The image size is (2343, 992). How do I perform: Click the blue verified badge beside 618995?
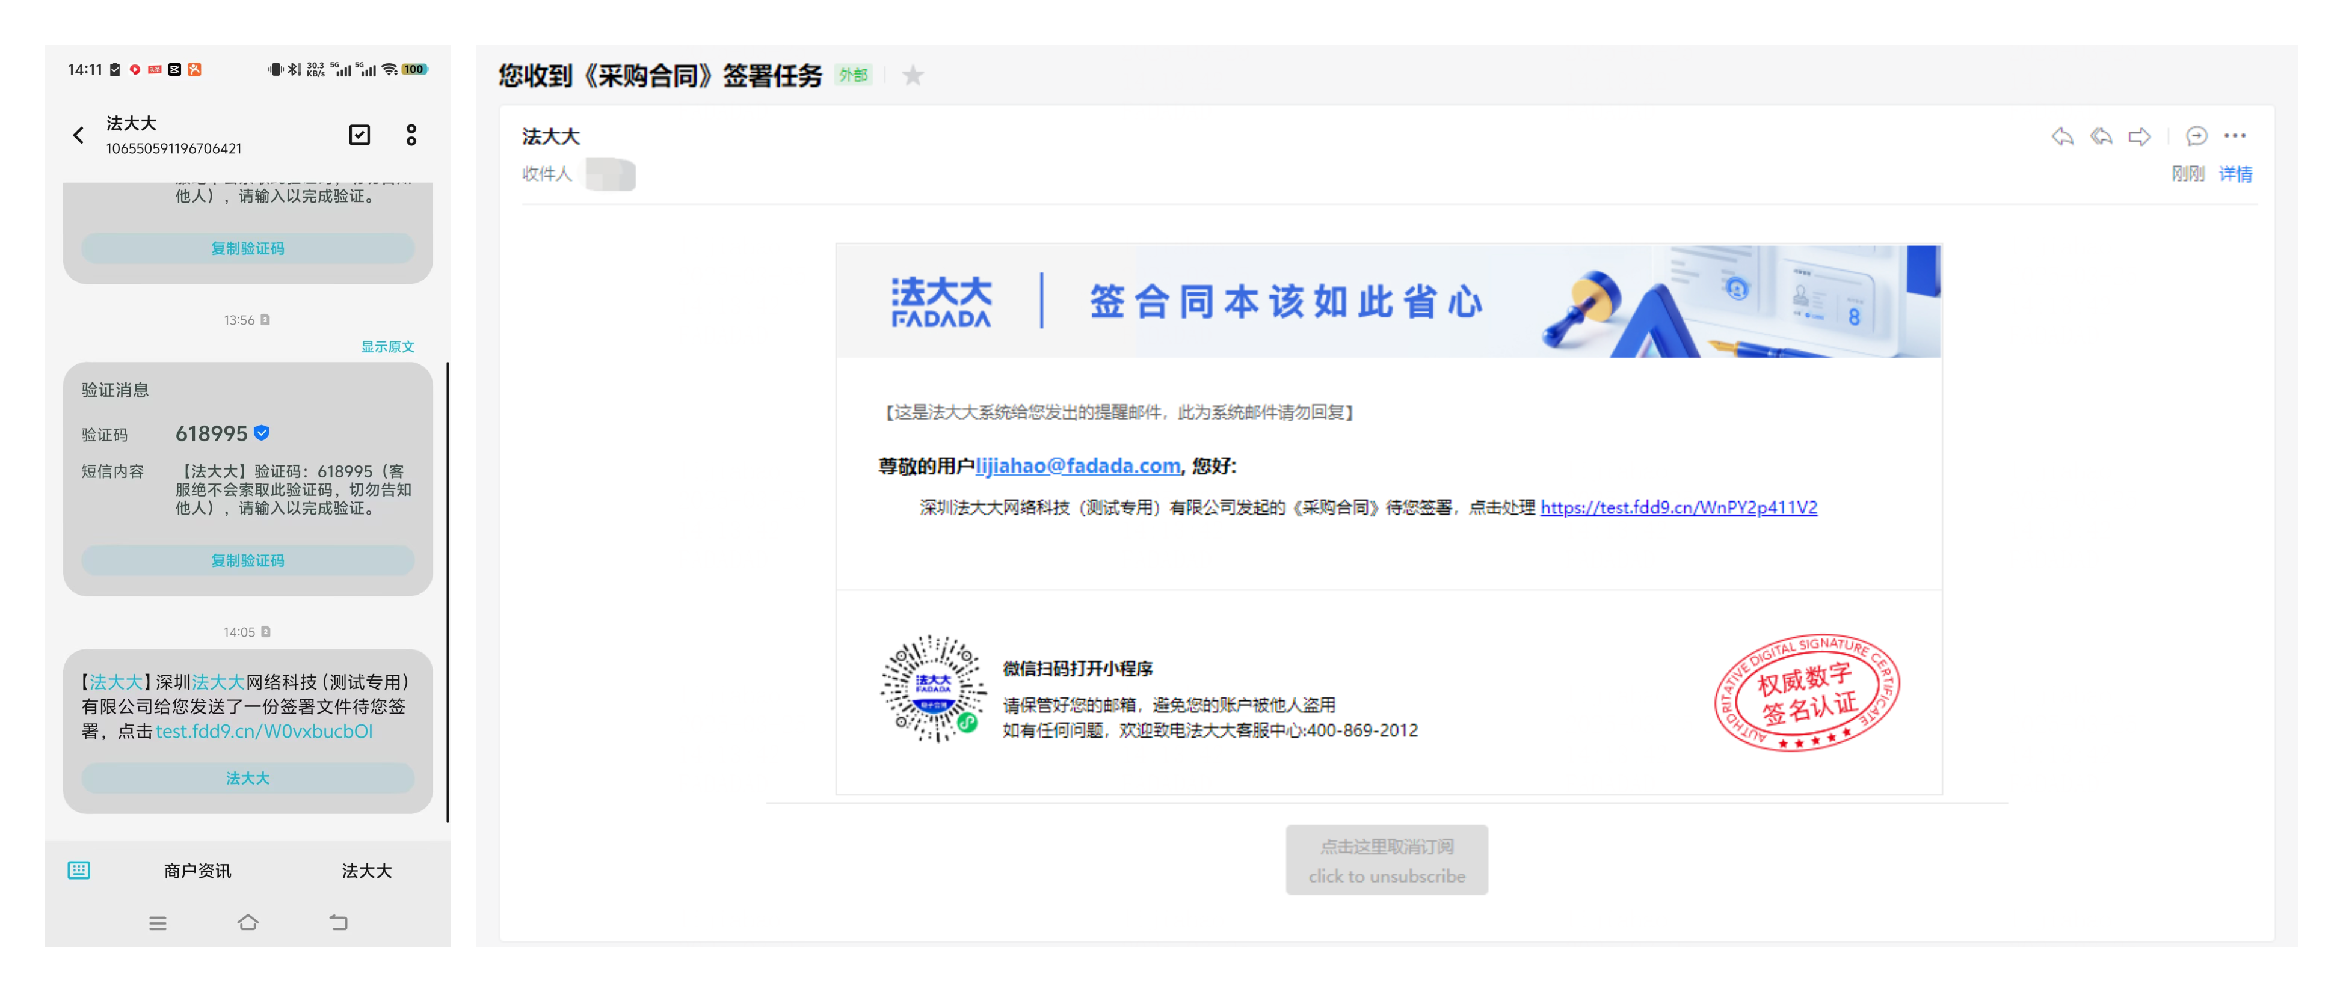point(262,433)
